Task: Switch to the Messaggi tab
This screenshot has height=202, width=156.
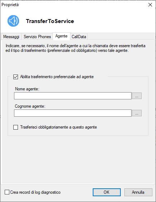Action: 11,37
